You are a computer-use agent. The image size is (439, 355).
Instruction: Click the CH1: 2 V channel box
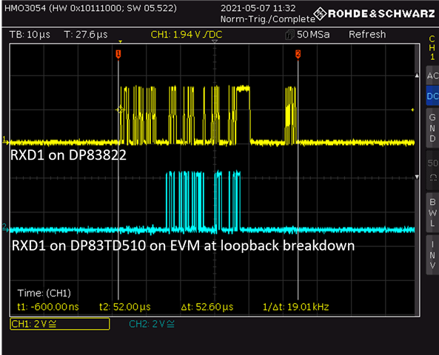(x=60, y=324)
